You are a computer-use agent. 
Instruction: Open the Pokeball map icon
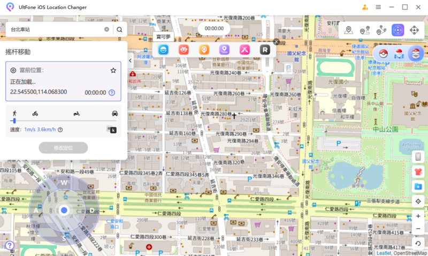point(399,53)
